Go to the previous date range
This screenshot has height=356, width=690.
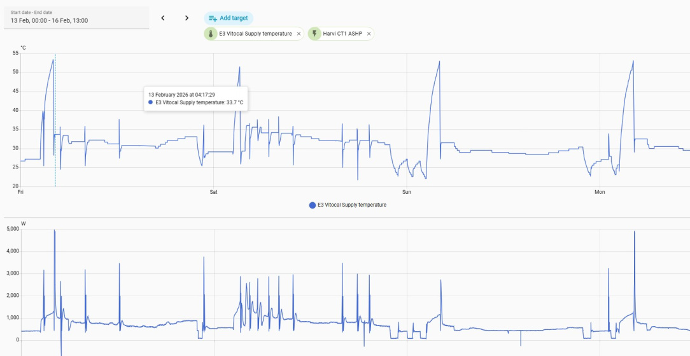click(x=163, y=18)
